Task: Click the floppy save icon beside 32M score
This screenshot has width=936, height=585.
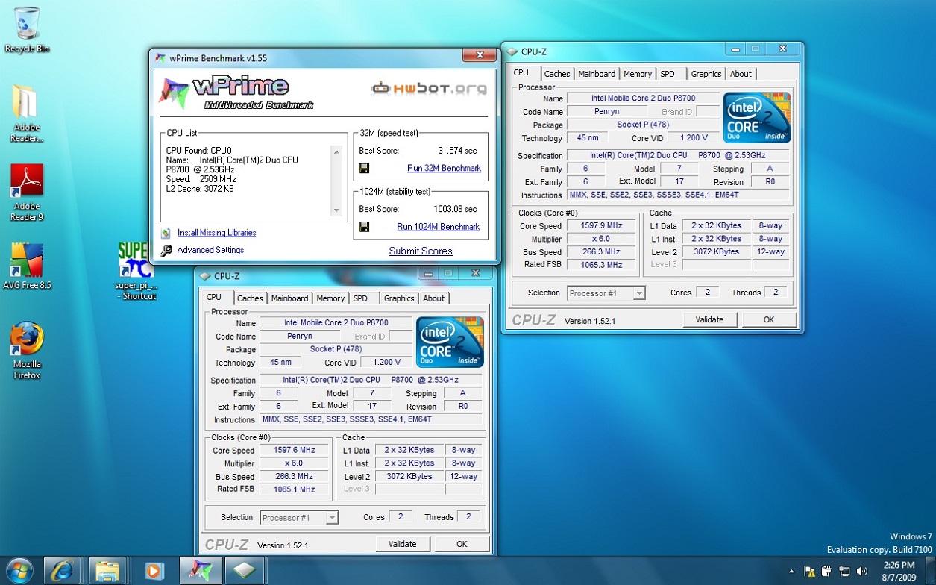Action: coord(364,169)
